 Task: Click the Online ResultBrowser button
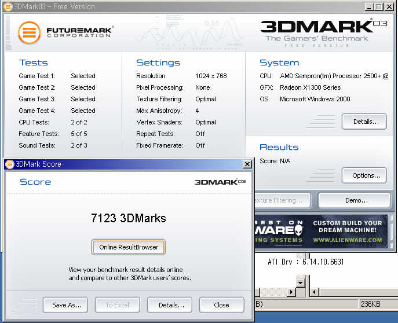129,247
